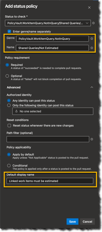Image resolution: width=102 pixels, height=232 pixels.
Task: Select Only the following identity option
Action: point(9,105)
